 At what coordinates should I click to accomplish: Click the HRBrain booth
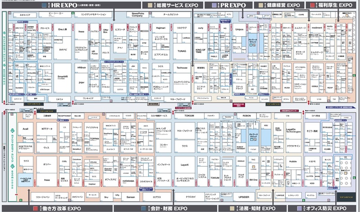click(81, 68)
